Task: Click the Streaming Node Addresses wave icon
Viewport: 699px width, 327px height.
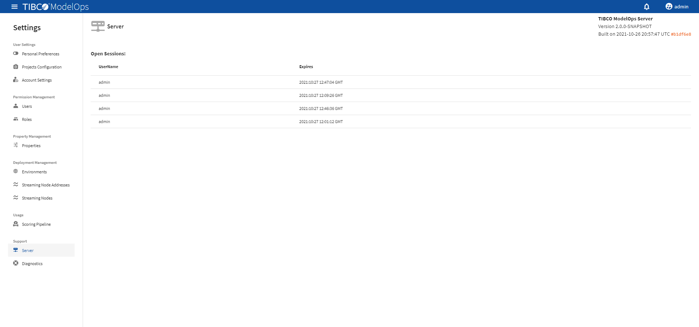Action: coord(16,185)
